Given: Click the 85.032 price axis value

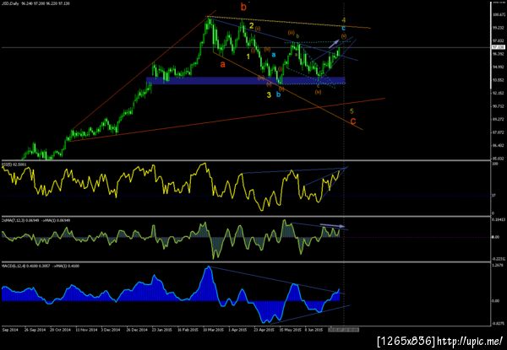Looking at the screenshot, I should pos(499,159).
